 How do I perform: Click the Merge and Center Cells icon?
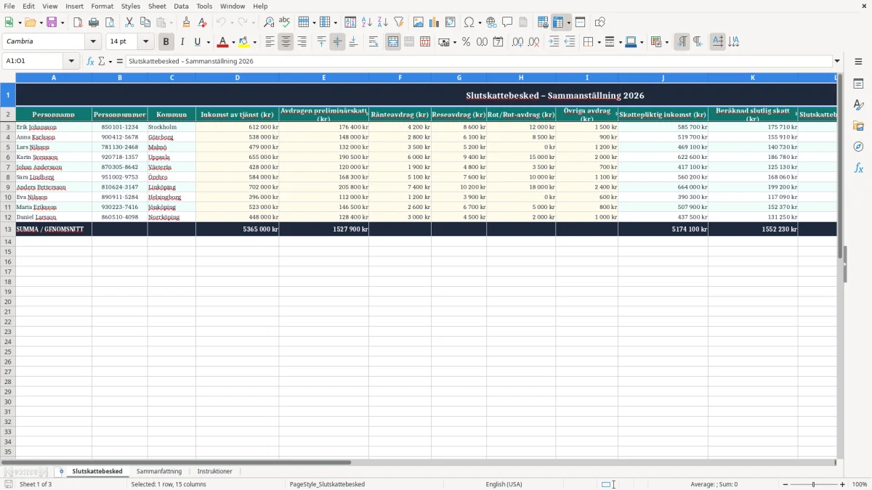[393, 42]
